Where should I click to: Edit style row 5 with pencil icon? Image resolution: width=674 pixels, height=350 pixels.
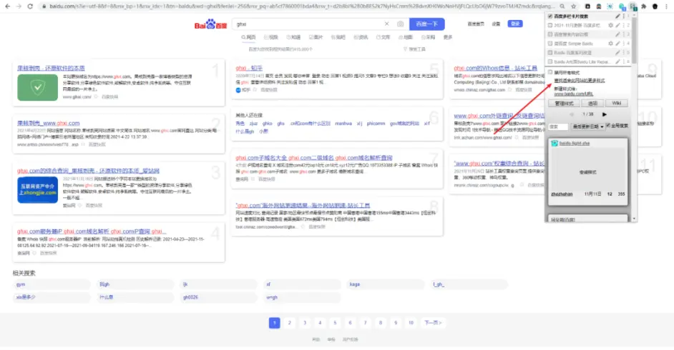(617, 52)
